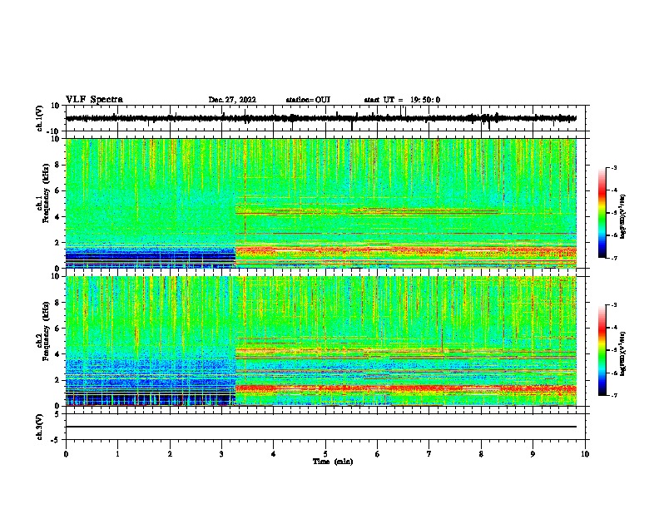This screenshot has height=509, width=659.
Task: Click the time axis tick label "8"
Action: 481,454
